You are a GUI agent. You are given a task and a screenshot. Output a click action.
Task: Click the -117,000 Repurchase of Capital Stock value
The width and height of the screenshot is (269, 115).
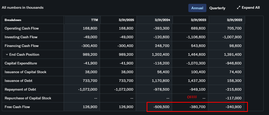pos(234,98)
